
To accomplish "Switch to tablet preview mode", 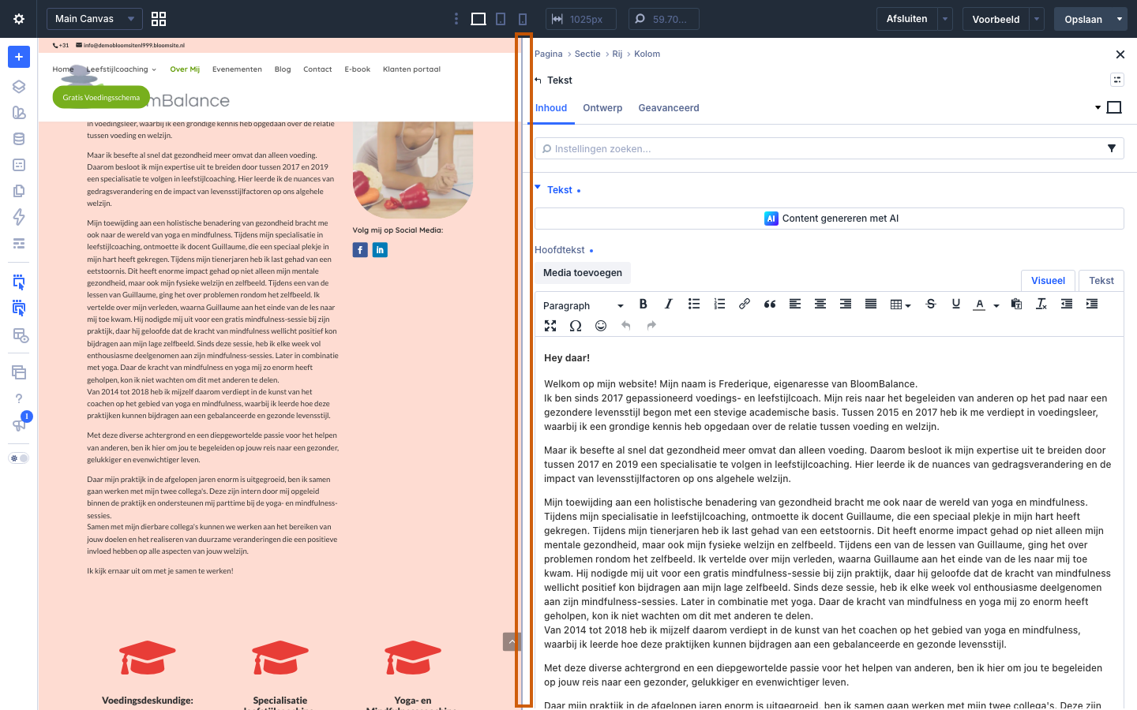I will click(501, 19).
